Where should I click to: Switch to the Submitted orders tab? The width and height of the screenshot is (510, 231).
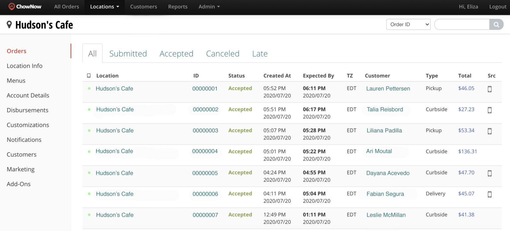(128, 54)
